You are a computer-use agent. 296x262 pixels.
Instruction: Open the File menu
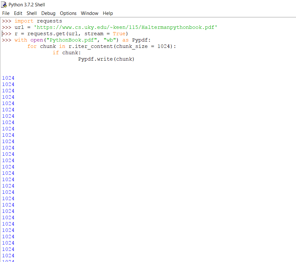(6, 13)
